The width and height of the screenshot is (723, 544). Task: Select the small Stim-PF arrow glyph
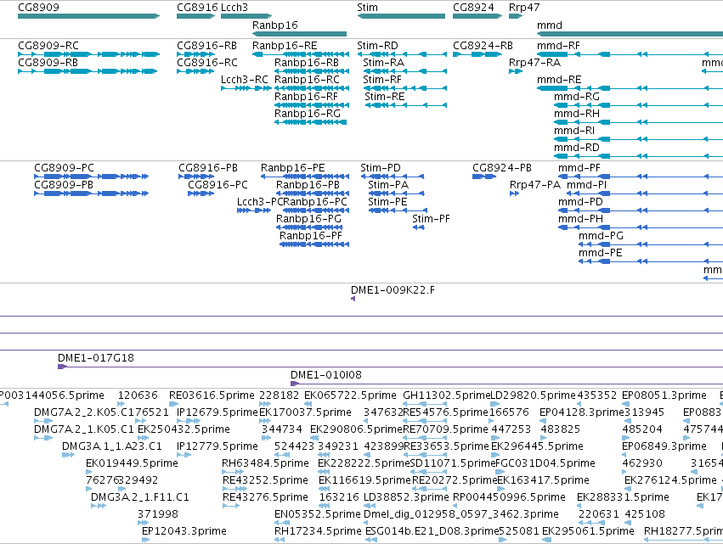pyautogui.click(x=418, y=227)
